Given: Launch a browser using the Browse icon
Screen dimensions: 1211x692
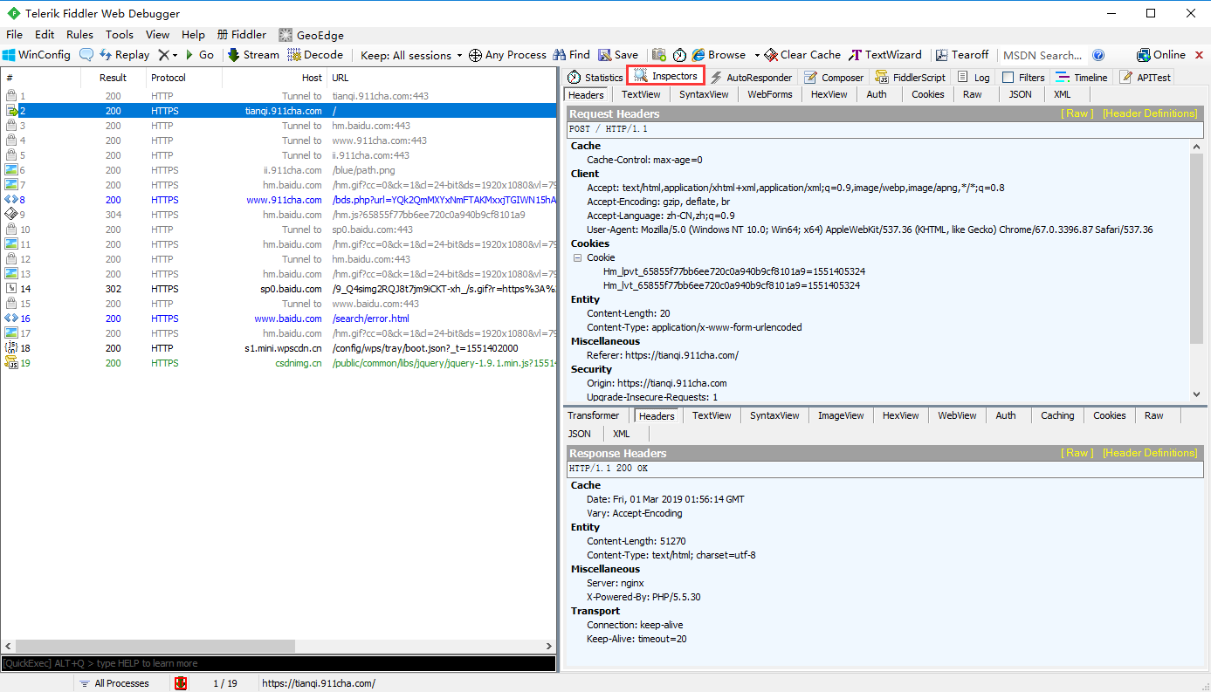Looking at the screenshot, I should pos(723,54).
